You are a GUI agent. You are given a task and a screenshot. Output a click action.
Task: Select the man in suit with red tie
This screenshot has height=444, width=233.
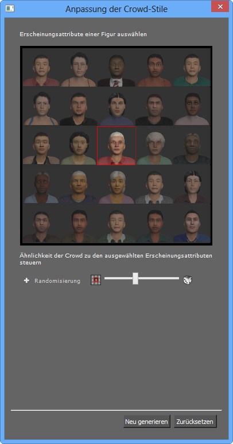[116, 68]
